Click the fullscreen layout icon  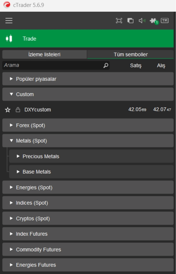(x=119, y=21)
